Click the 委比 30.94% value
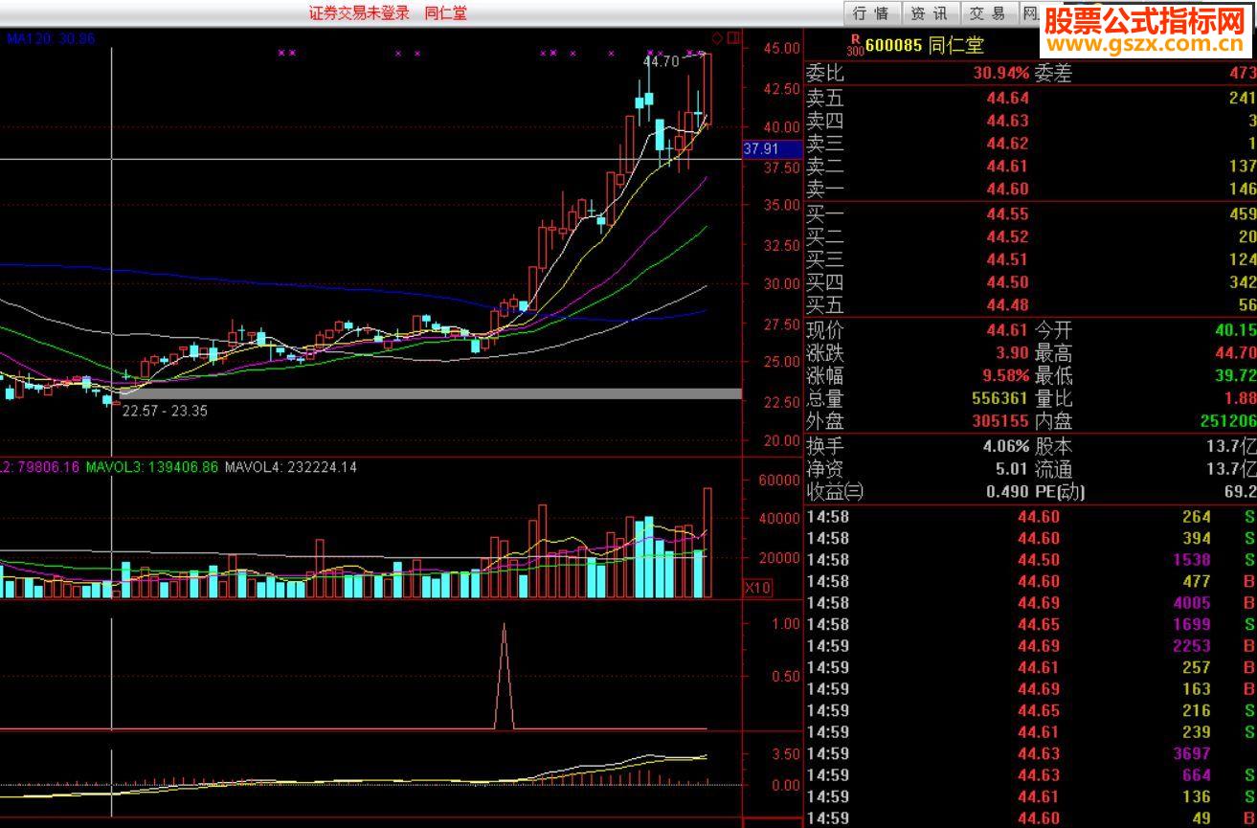1257x828 pixels. click(x=1001, y=74)
